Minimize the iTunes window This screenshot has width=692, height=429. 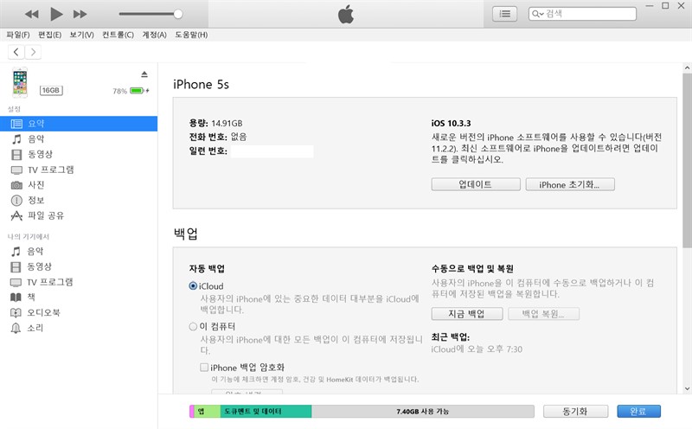650,6
